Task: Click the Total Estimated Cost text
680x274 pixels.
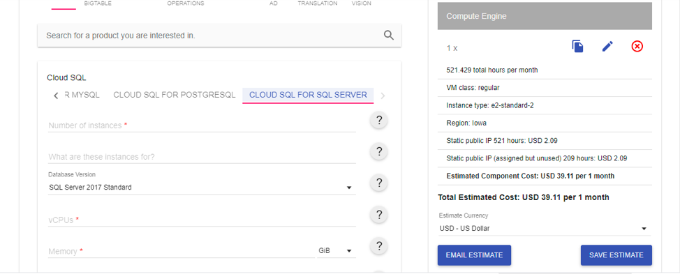Action: 524,198
